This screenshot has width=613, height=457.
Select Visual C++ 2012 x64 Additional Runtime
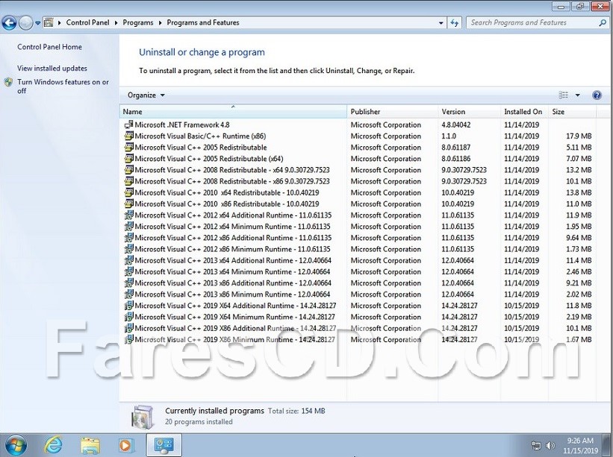coord(358,215)
